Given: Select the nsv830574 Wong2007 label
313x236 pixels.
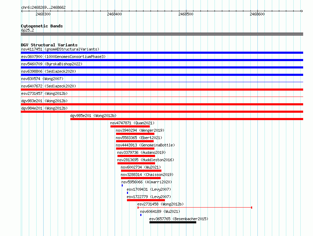Looking at the screenshot, I should click(42, 79).
